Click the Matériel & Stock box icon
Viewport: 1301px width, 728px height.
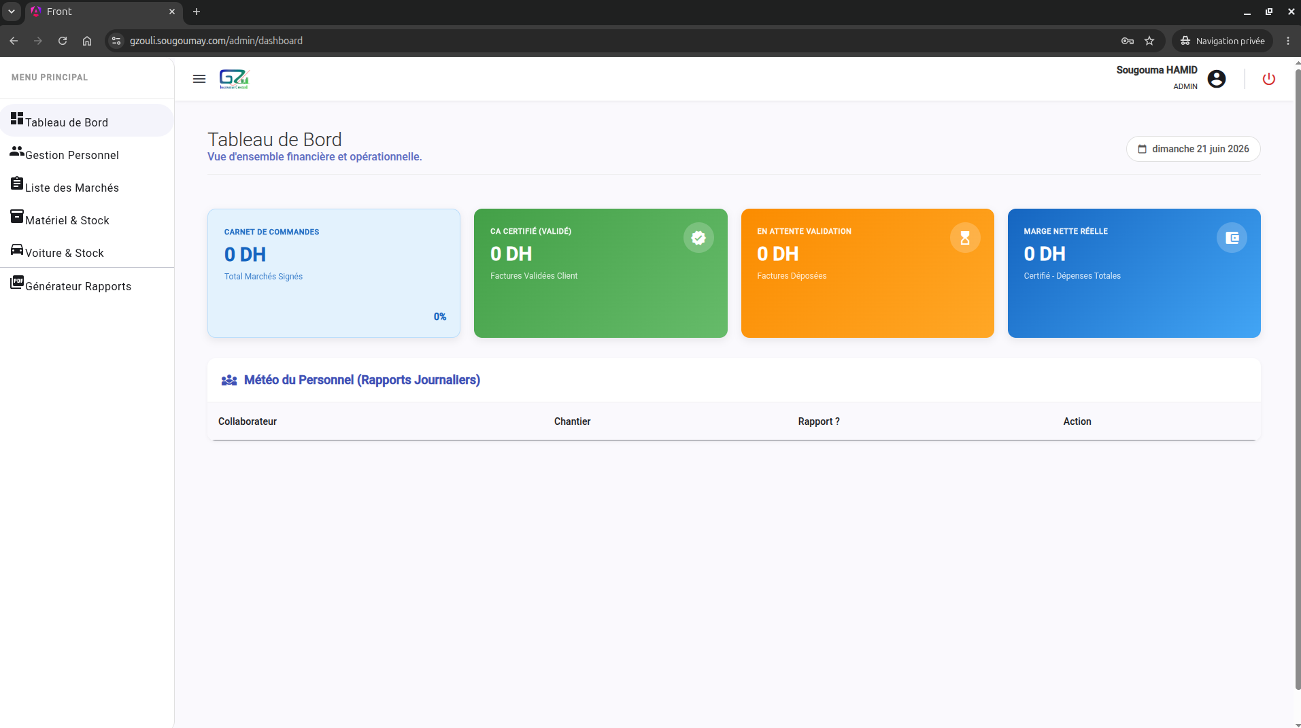coord(17,216)
